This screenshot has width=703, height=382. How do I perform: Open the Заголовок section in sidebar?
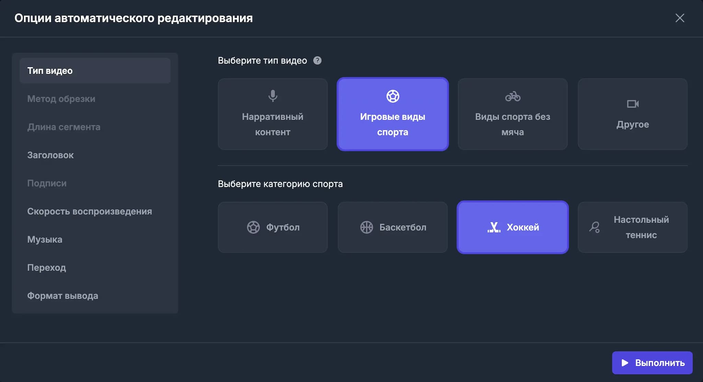coord(50,155)
